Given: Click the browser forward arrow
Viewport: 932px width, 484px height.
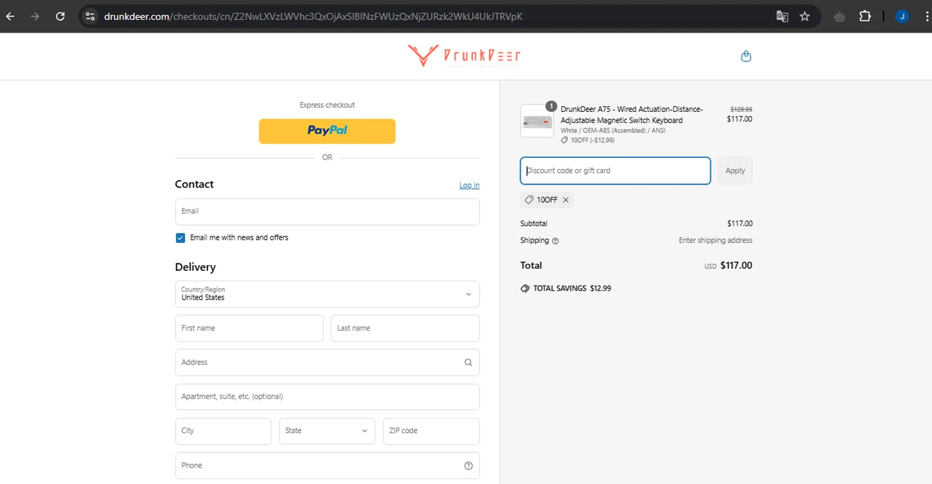Looking at the screenshot, I should [x=35, y=17].
